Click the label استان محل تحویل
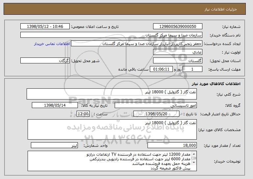This screenshot has height=179, width=253. [225, 61]
